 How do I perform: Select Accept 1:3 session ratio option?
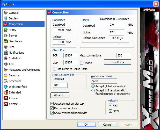pyautogui.click(x=93, y=91)
